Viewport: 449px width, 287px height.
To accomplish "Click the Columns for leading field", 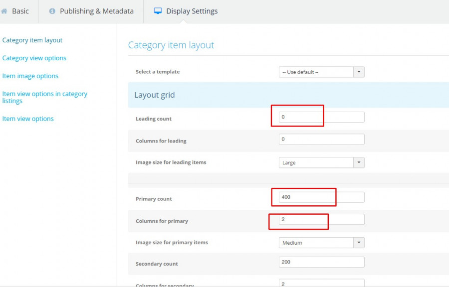I will tap(322, 139).
